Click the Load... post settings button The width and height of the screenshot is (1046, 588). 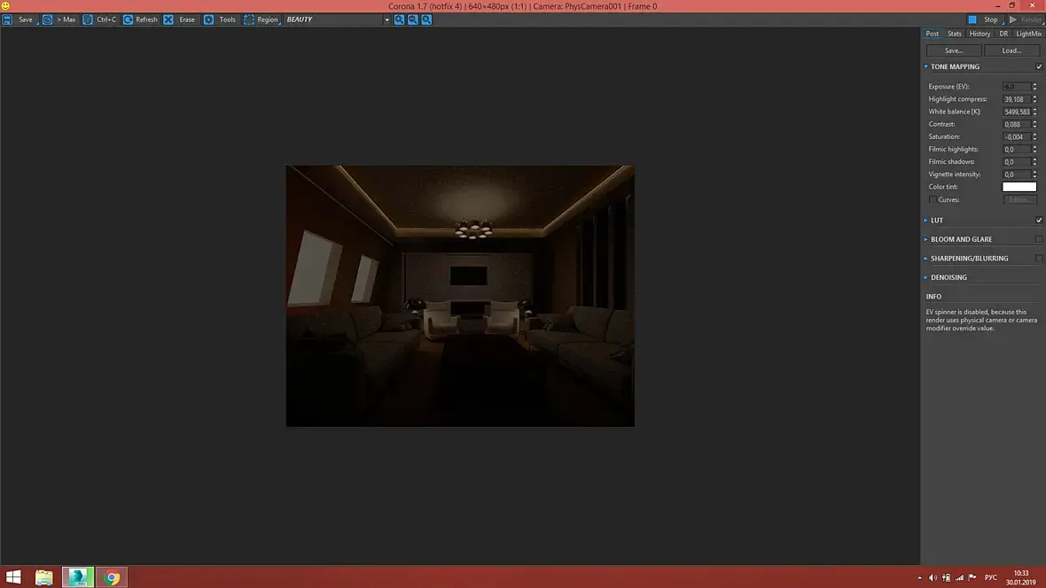[x=1012, y=50]
